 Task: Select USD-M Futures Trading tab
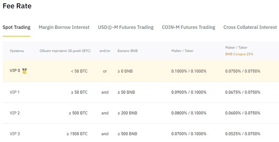coord(126,27)
